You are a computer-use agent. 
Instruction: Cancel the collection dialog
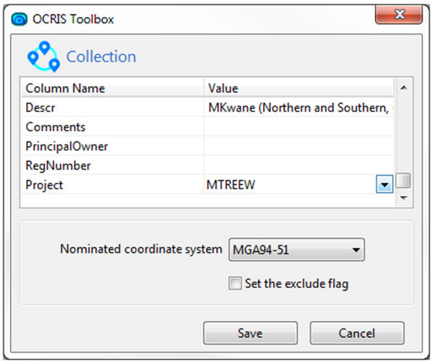357,333
